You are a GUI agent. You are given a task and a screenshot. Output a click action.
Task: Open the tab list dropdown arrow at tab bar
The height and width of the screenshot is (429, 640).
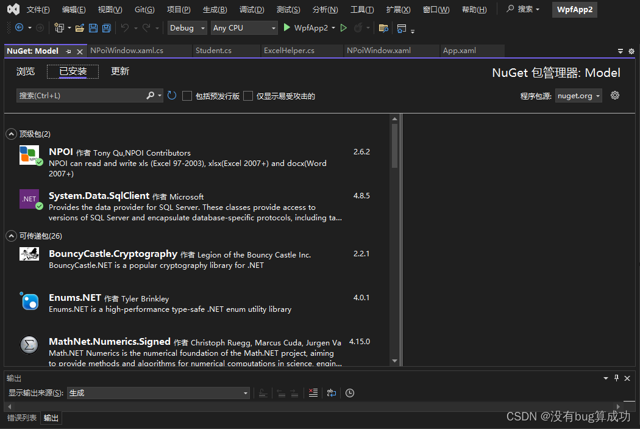[x=620, y=51]
